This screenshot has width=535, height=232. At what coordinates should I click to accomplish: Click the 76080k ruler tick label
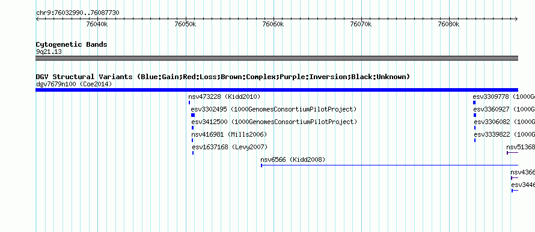tap(448, 25)
